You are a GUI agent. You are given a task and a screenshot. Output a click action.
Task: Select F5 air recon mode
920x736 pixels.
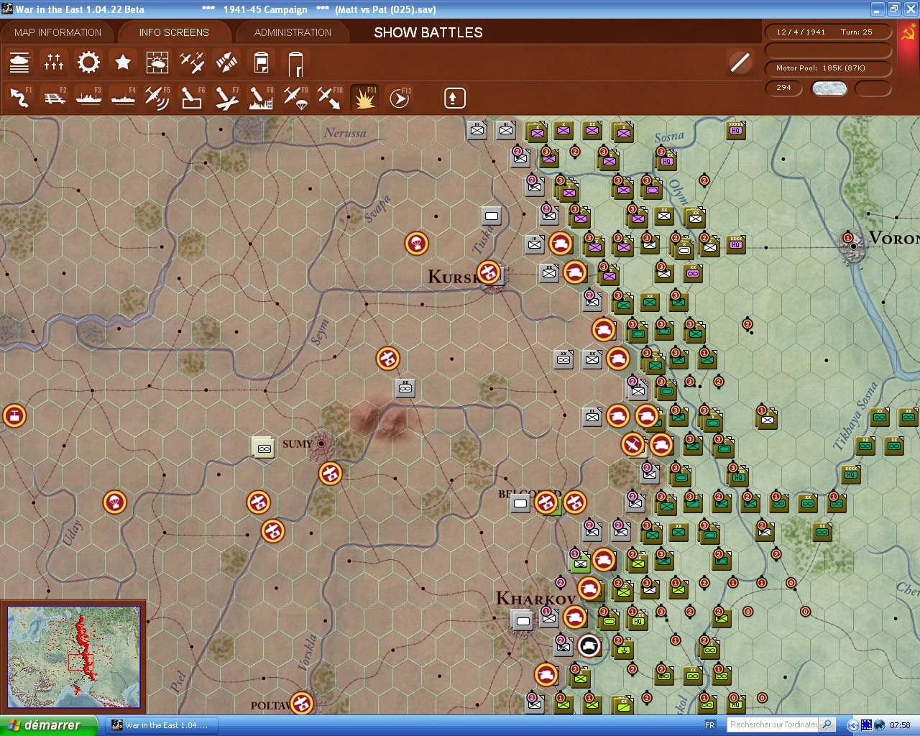[x=157, y=98]
